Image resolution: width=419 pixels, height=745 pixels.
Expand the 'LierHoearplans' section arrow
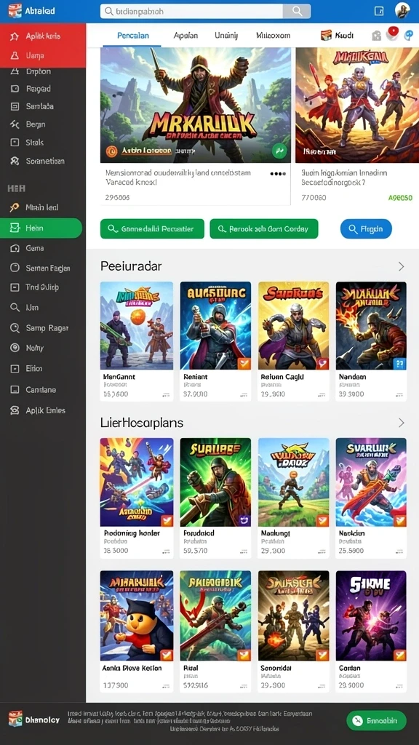pos(402,423)
